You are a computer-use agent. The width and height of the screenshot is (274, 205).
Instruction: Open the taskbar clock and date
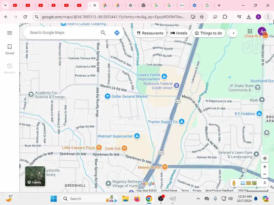click(245, 199)
